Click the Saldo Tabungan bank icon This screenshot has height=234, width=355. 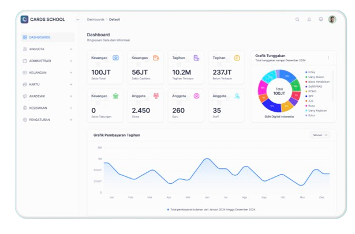pyautogui.click(x=115, y=96)
